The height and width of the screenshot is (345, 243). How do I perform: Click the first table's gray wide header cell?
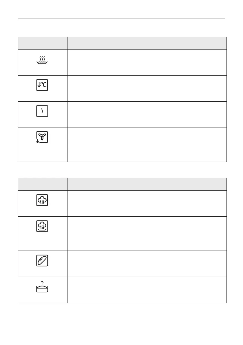[147, 43]
